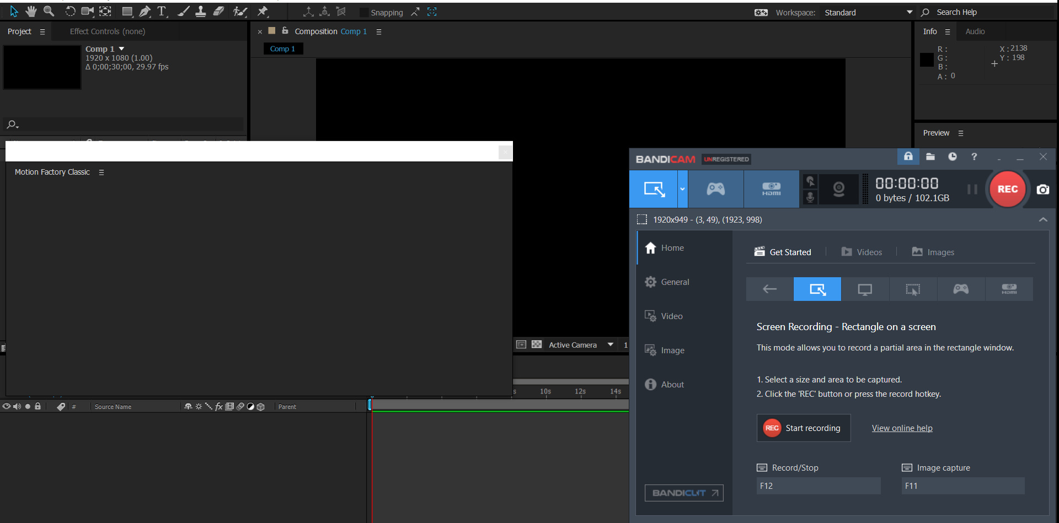Click the Comp 1 thumbnail in Project panel
Viewport: 1059px width, 523px height.
(42, 67)
